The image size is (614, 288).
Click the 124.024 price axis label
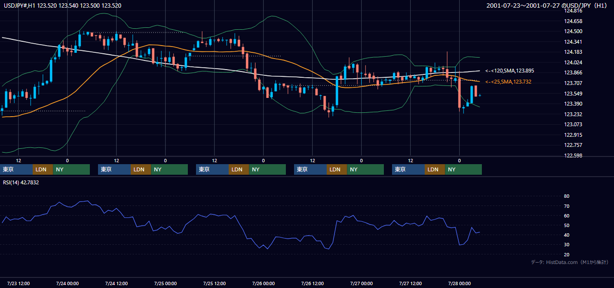[x=573, y=62]
